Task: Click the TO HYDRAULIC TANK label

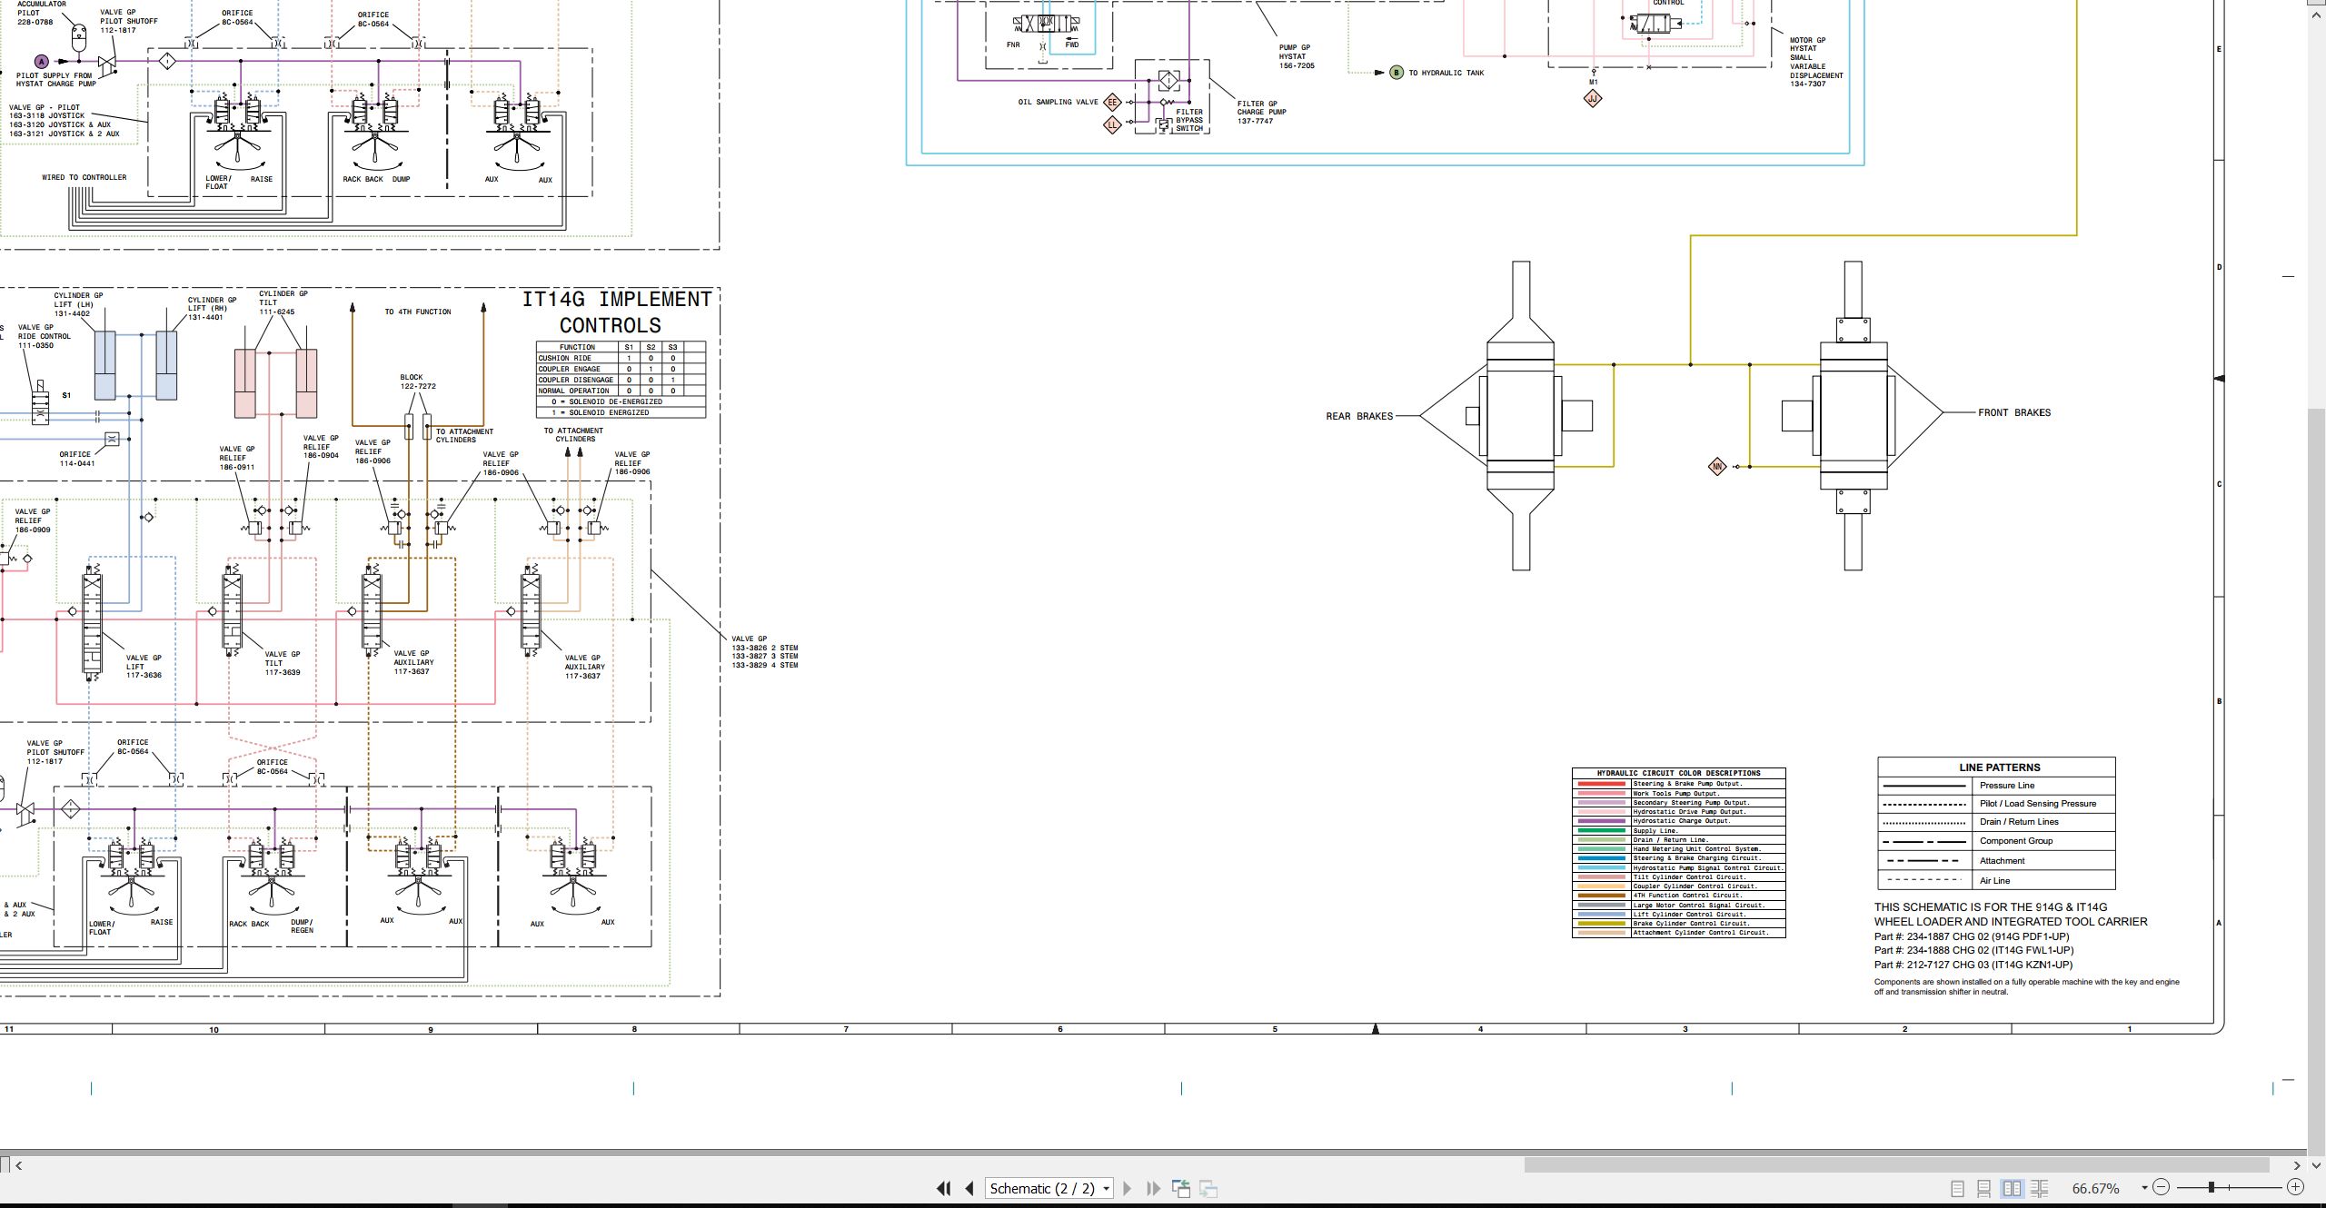Action: coord(1446,73)
